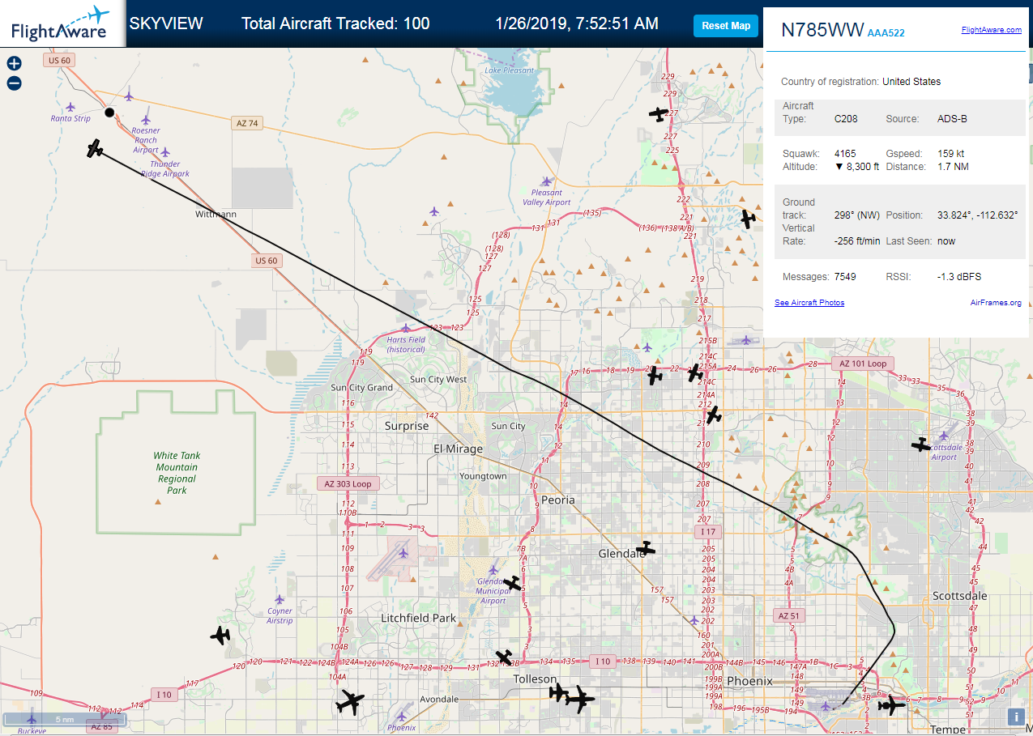Click the N785WW registration heading
1033x736 pixels.
[822, 30]
